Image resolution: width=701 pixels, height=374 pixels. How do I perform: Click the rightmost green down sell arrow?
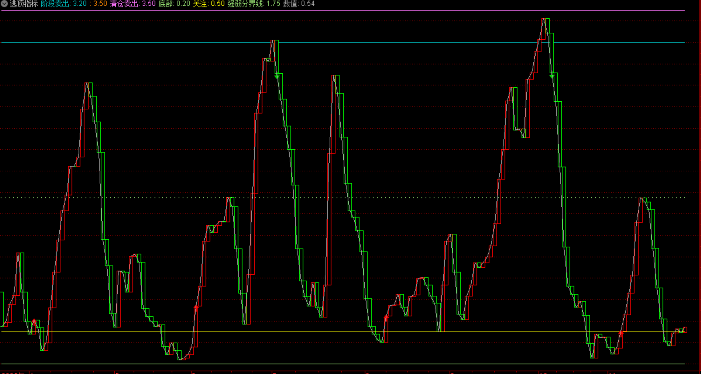point(552,76)
